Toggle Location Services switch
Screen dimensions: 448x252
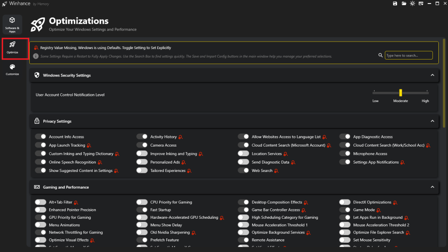[x=243, y=154]
